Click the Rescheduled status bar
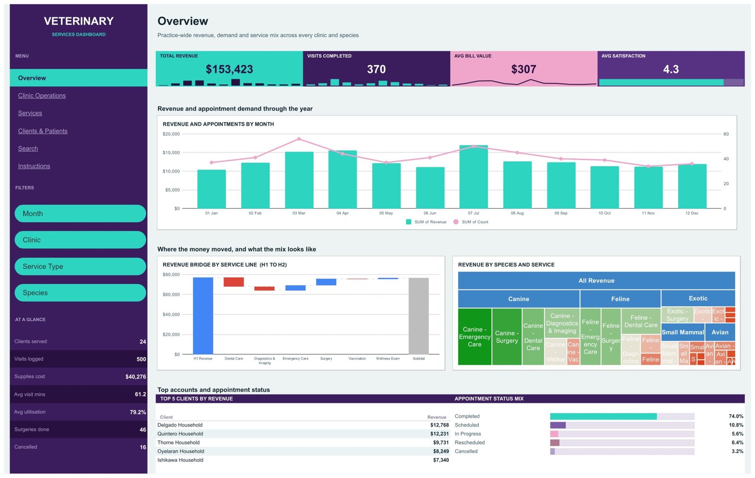 [622, 443]
